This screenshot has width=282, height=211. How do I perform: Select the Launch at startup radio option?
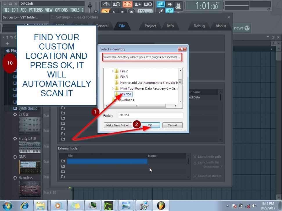pos(195,176)
